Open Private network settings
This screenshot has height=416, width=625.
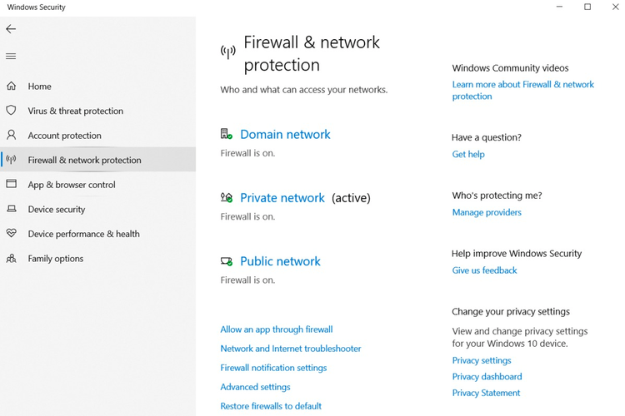point(282,198)
